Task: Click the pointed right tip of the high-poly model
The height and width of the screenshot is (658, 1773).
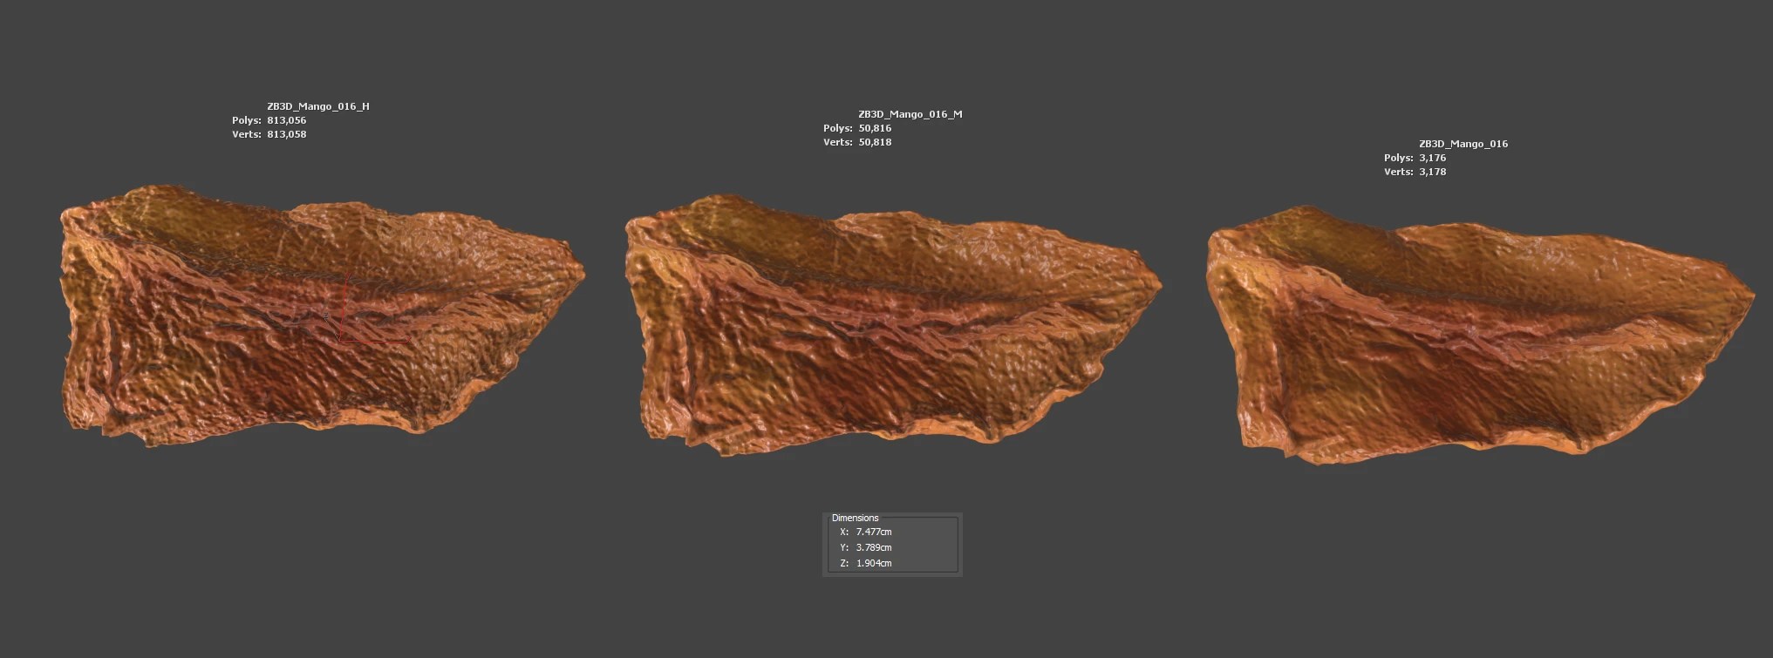Action: pos(581,272)
